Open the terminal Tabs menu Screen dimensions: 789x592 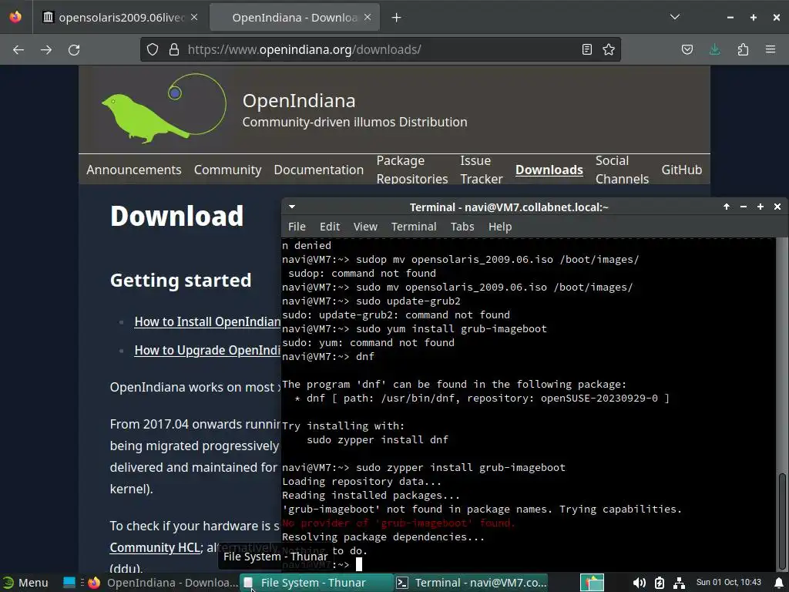click(462, 227)
